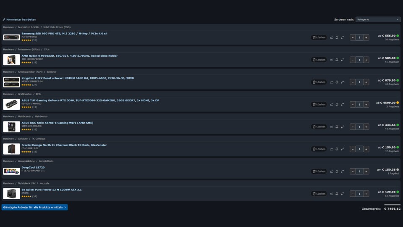The image size is (403, 227).
Task: Set price alert bell for DeepCool LS720
Action: coord(337,172)
